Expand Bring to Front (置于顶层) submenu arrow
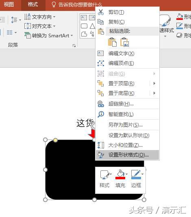Screen dimensions: 191x217 [x=154, y=84]
